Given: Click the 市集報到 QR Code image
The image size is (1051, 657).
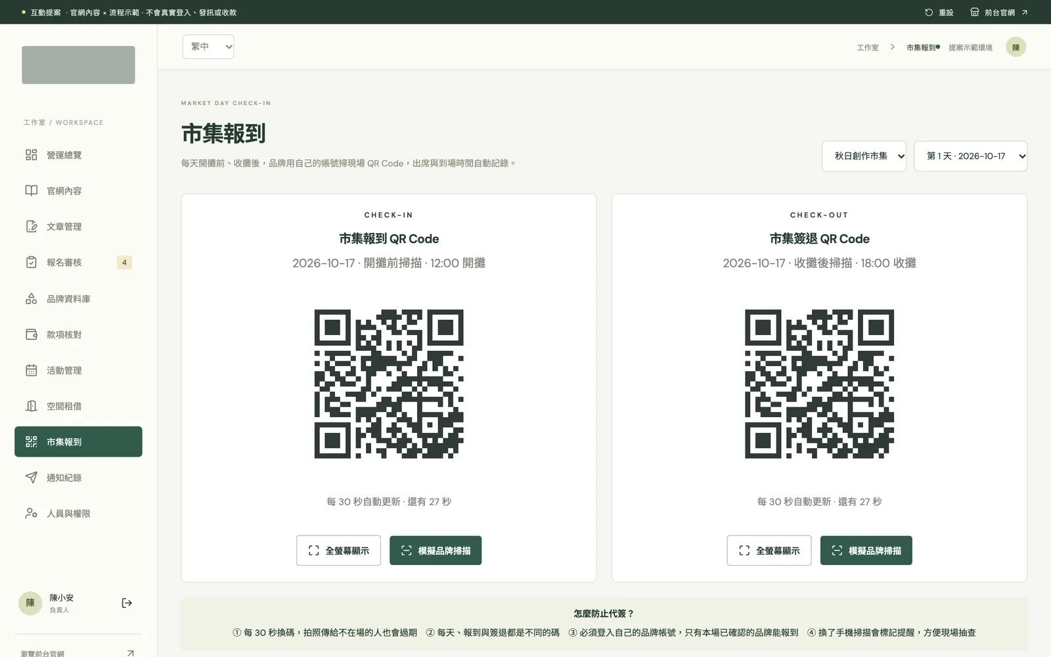Looking at the screenshot, I should tap(389, 384).
